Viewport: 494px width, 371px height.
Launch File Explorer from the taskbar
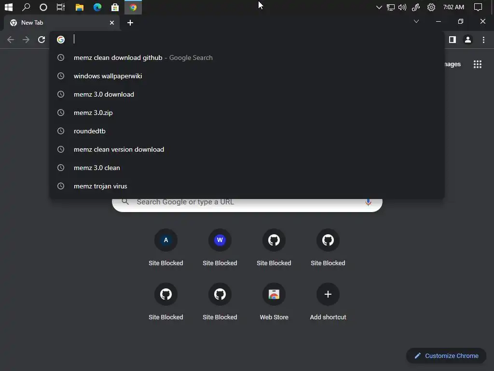(80, 7)
